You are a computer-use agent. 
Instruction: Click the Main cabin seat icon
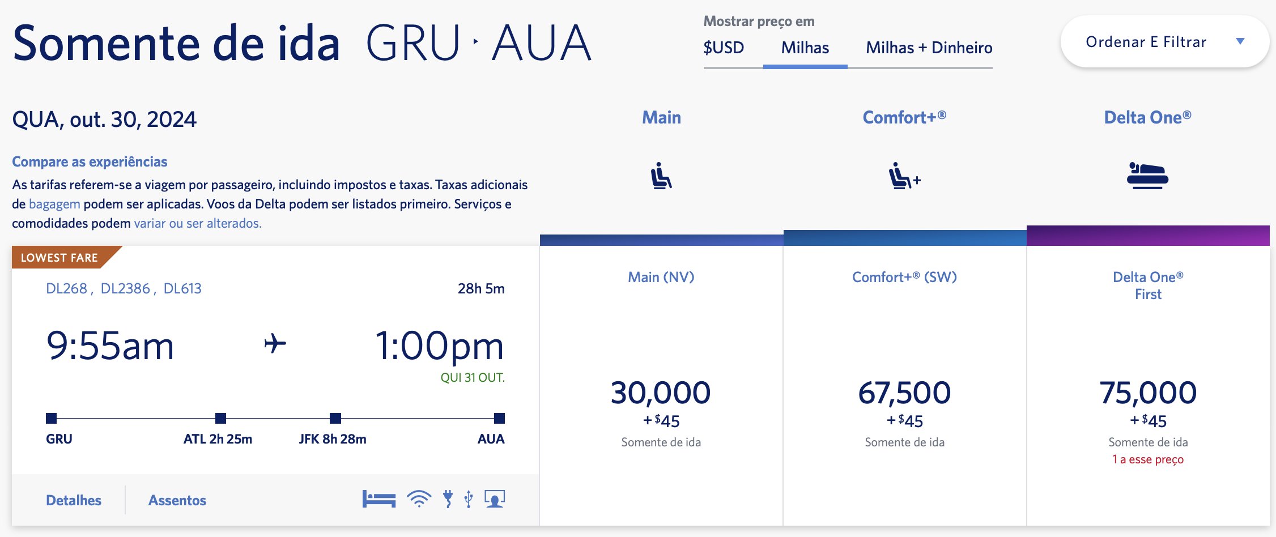tap(661, 176)
